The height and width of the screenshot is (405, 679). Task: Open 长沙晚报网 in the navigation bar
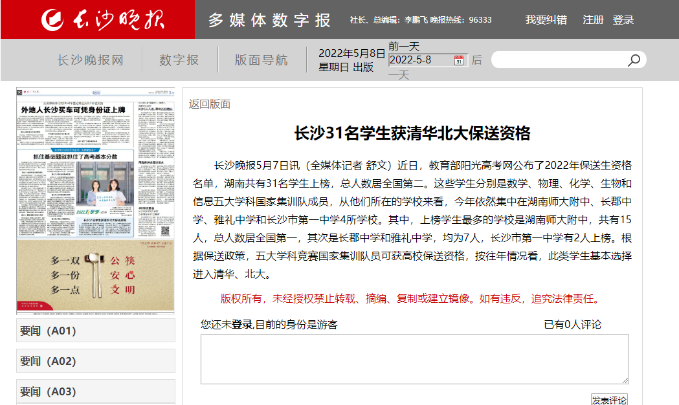click(90, 60)
